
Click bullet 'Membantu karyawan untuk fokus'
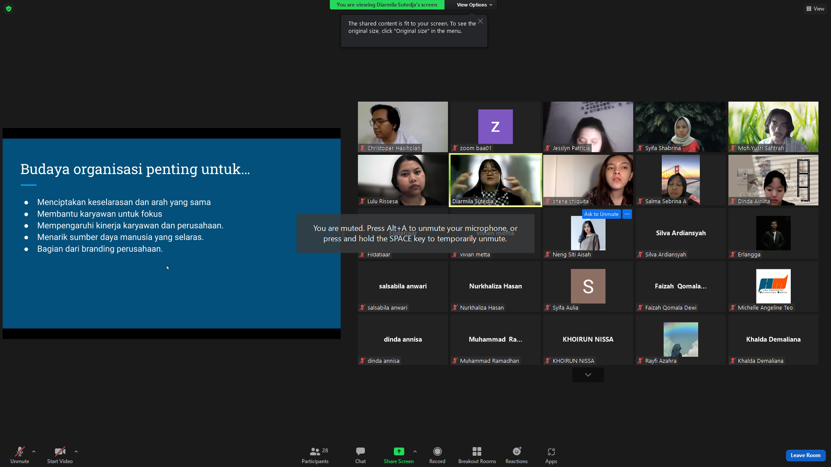coord(100,214)
